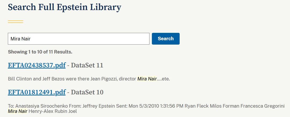Click 'Mira Nair' text inside the search box
This screenshot has height=117, width=290.
tap(20, 39)
